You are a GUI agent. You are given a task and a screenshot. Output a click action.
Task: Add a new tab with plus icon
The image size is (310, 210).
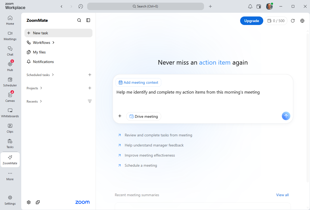coord(210,6)
